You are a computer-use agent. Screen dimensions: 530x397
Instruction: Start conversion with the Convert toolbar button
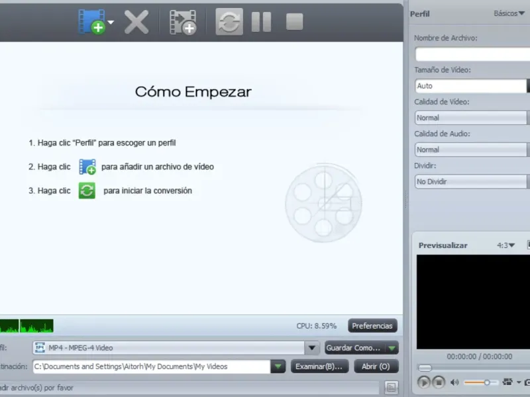(229, 22)
